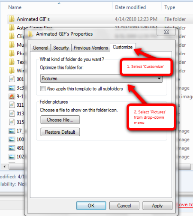Screen dimensions: 193x216
Task: Click the image icon beside file 491
Action: click(12, 148)
